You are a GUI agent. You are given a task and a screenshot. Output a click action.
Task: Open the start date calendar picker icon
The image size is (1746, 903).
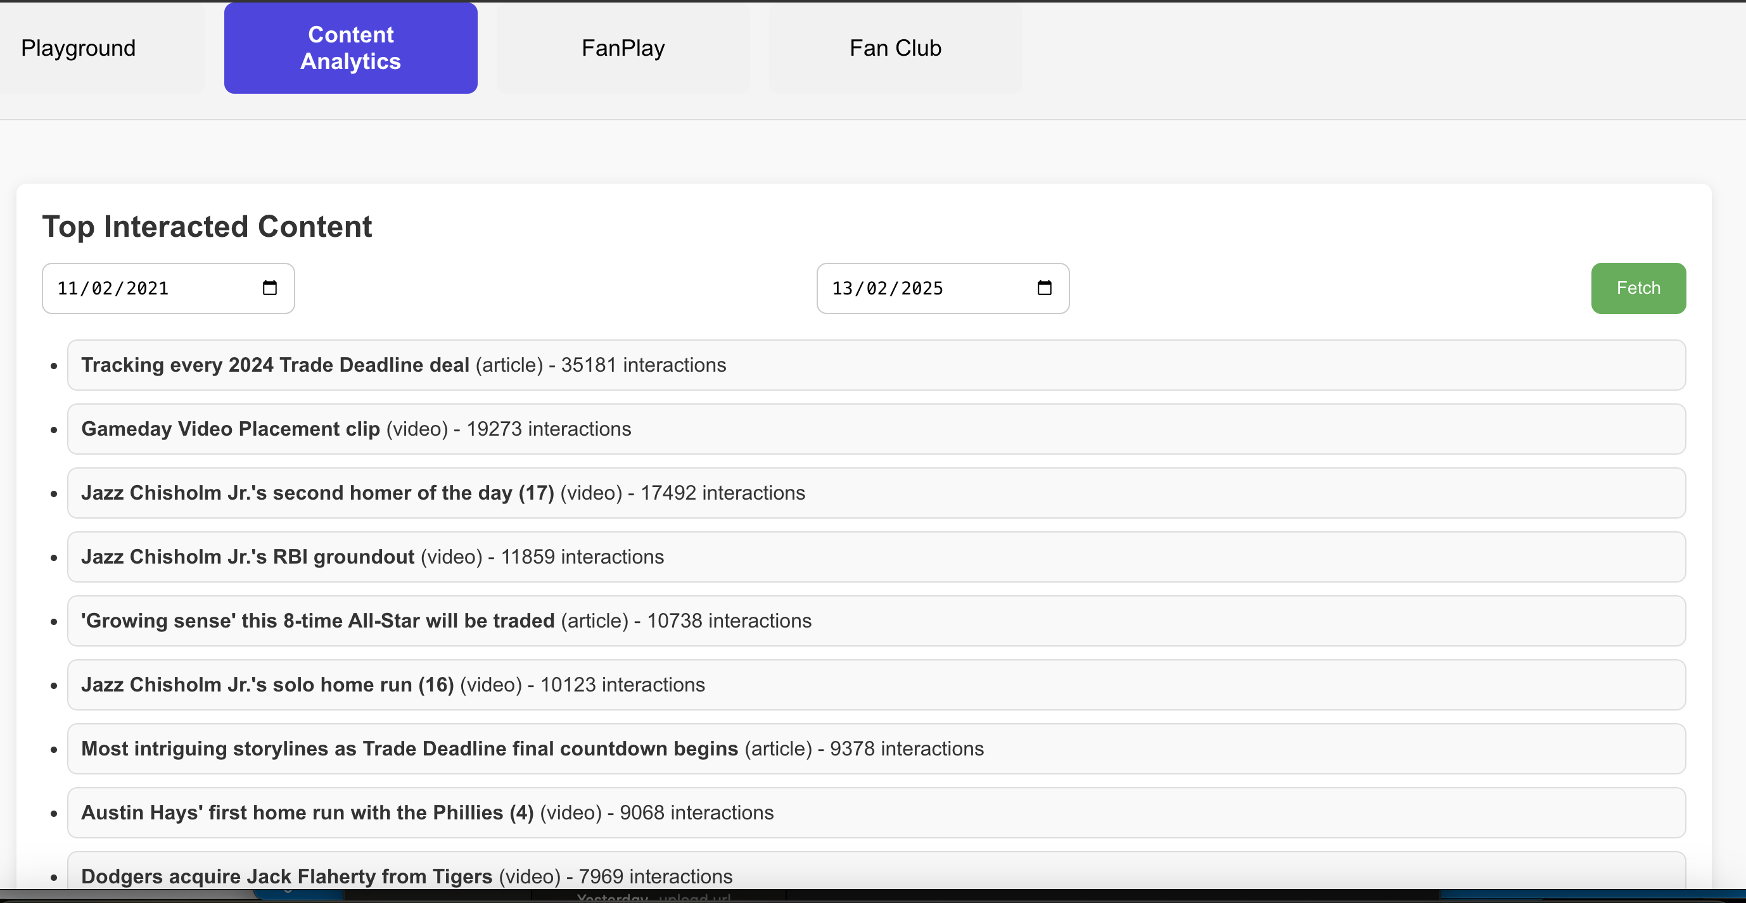(270, 288)
